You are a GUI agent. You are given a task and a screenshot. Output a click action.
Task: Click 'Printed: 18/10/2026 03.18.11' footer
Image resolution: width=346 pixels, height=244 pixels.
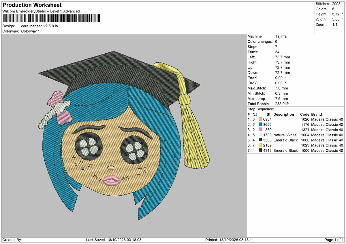[x=230, y=240]
